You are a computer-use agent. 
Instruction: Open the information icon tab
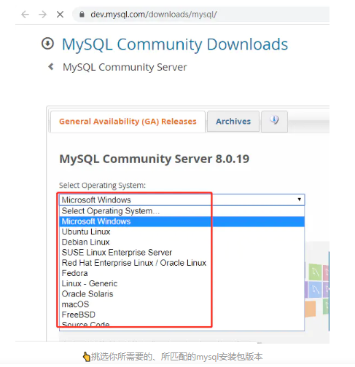point(274,122)
